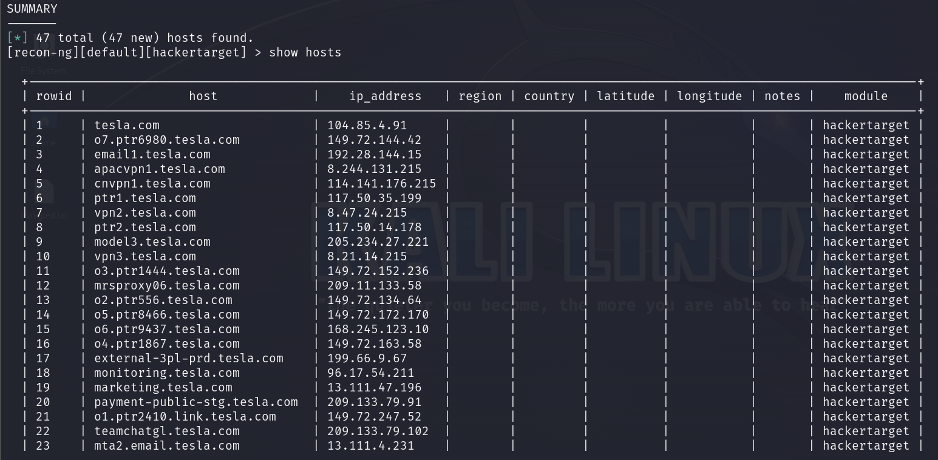The image size is (938, 460).
Task: Select host apacvpn1.tesla.com
Action: 160,169
